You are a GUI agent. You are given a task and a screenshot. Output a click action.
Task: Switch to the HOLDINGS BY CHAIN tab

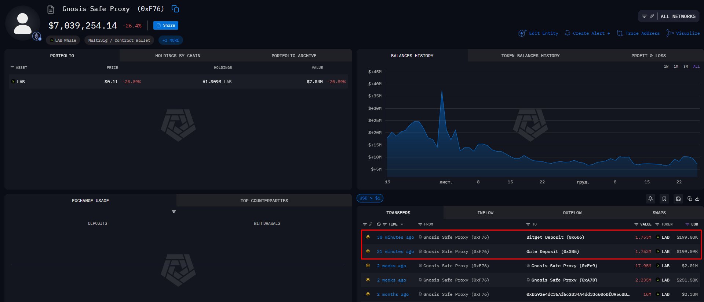178,56
